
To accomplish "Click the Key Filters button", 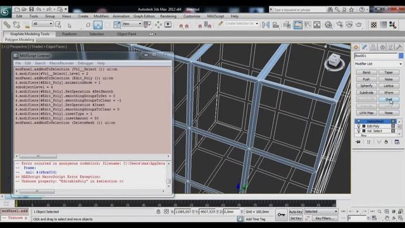I will tap(325, 218).
